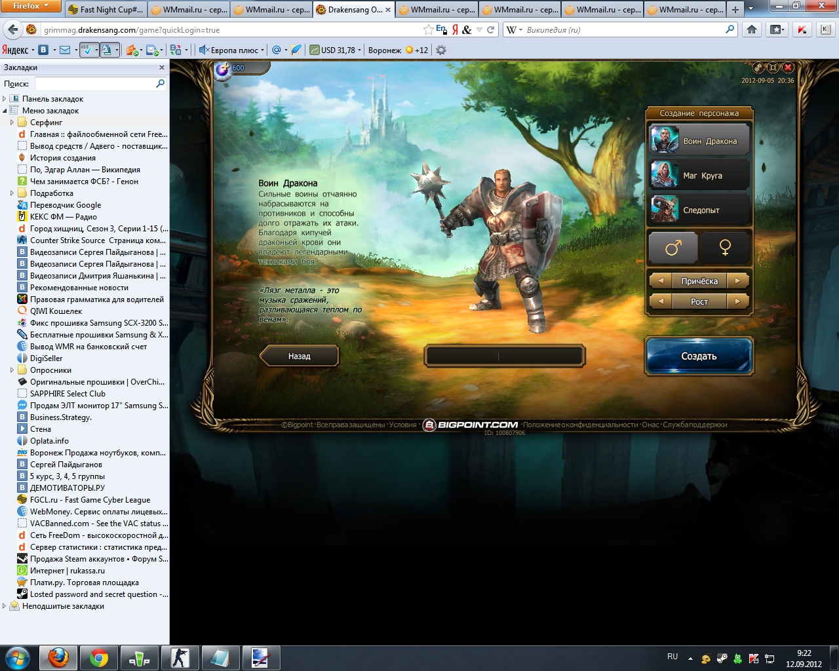839x671 pixels.
Task: Click previous hairstyle arrow for Причёска
Action: (x=661, y=281)
